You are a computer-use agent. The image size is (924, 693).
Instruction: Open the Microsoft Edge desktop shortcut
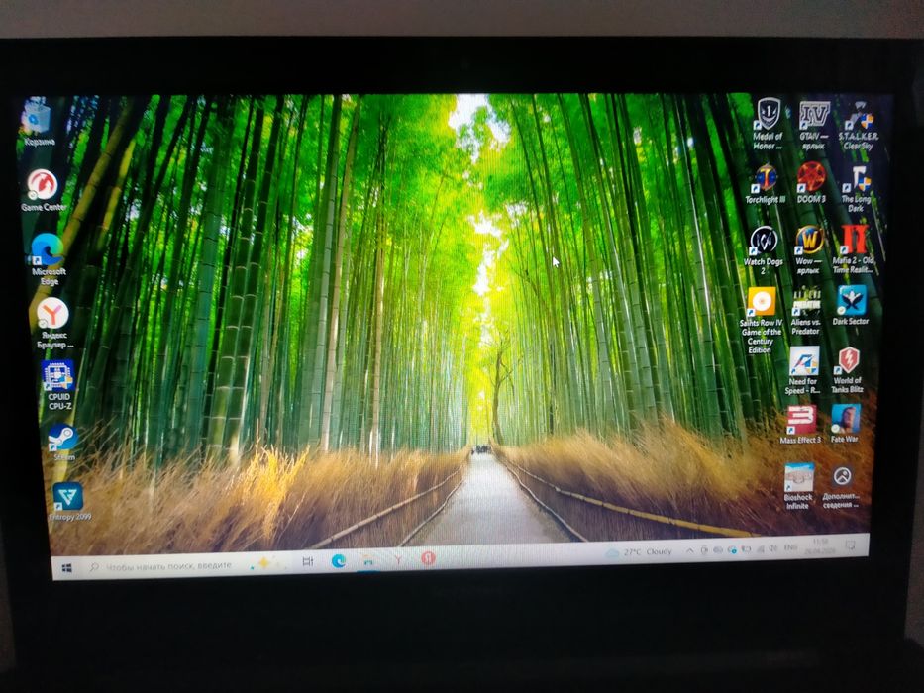pos(49,259)
